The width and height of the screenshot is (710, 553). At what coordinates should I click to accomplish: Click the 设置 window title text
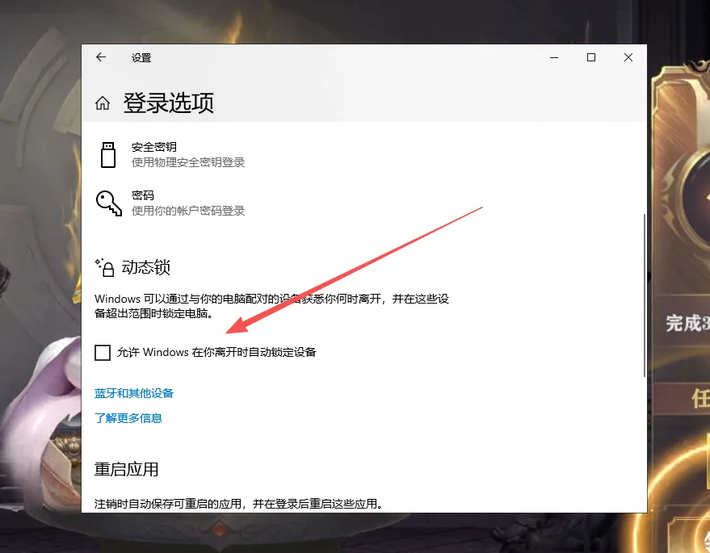pyautogui.click(x=141, y=58)
